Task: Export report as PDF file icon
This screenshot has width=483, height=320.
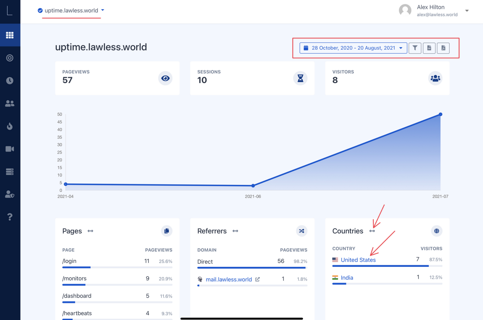Action: pos(443,48)
